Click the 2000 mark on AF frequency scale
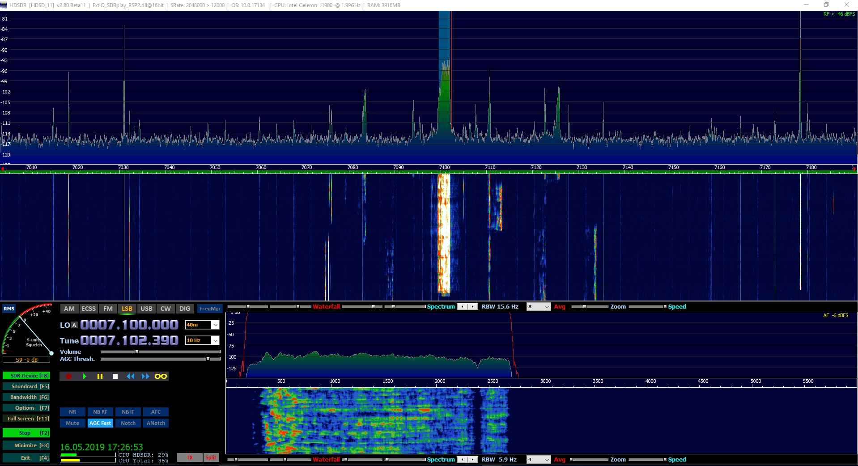The image size is (858, 466). [440, 381]
